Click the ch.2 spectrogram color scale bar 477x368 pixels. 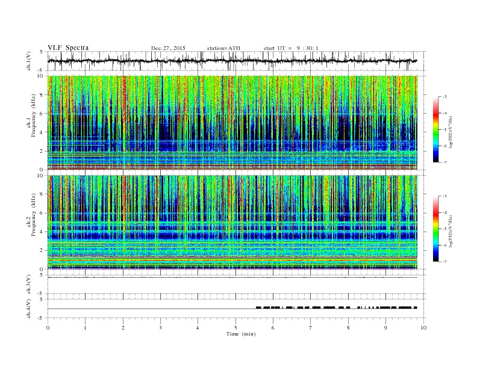point(435,228)
